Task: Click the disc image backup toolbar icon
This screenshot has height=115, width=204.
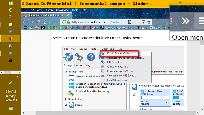Action: point(68,57)
